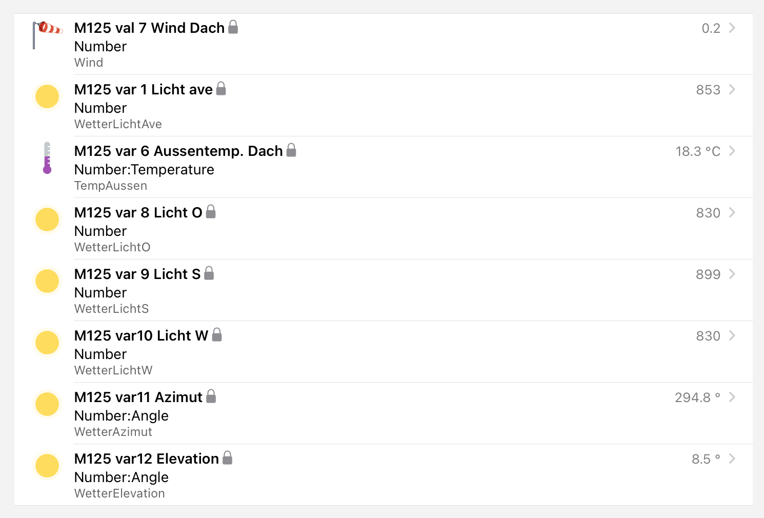Image resolution: width=764 pixels, height=518 pixels.
Task: Click the lock icon next to Wind Dach
Action: click(233, 27)
